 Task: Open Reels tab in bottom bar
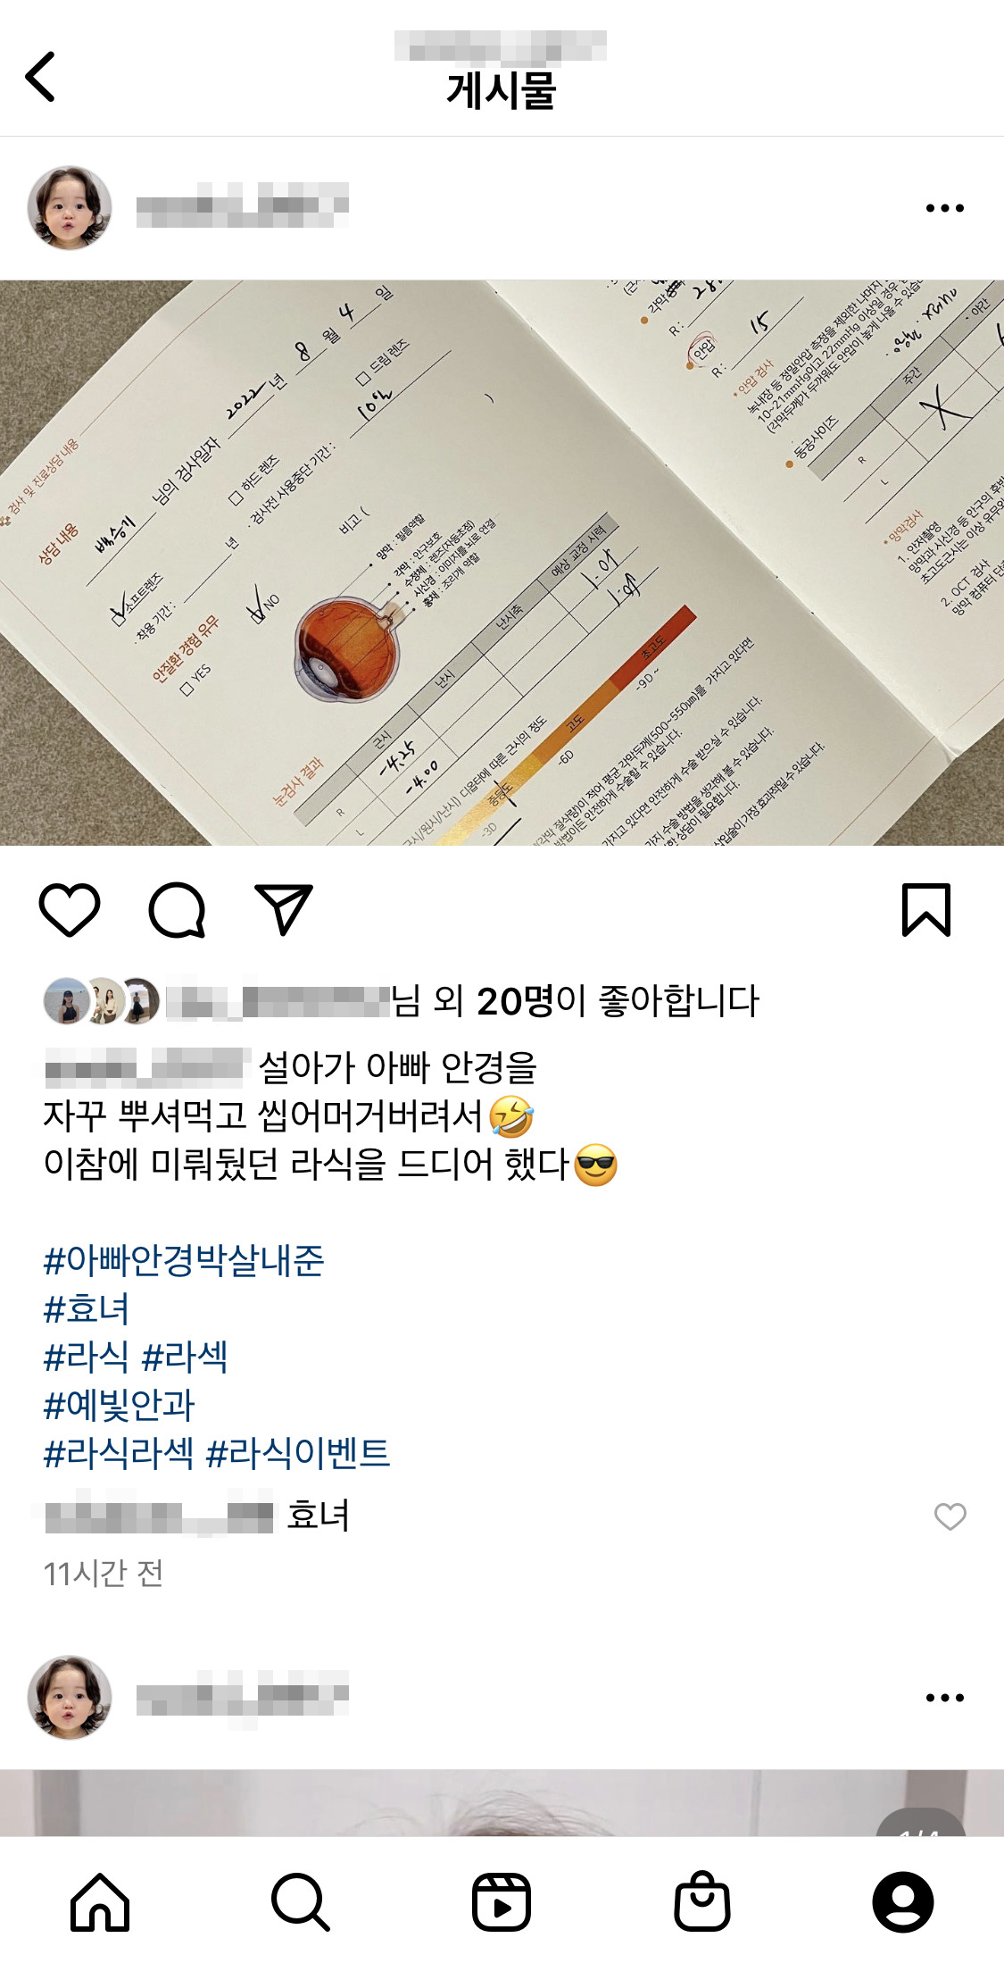tap(502, 1902)
